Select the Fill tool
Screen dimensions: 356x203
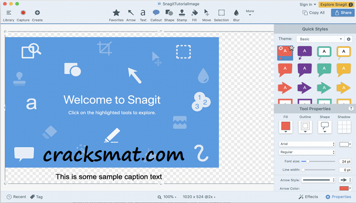click(194, 16)
